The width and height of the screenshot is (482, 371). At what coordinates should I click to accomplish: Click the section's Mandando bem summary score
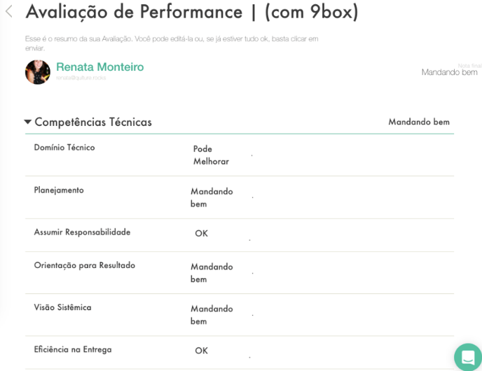pyautogui.click(x=419, y=122)
